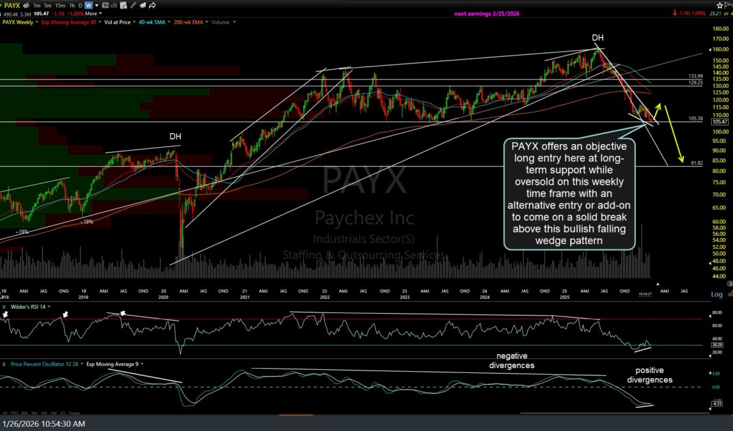Click the pages icon before share arrow
Screen dimensions: 733x431
coord(143,5)
